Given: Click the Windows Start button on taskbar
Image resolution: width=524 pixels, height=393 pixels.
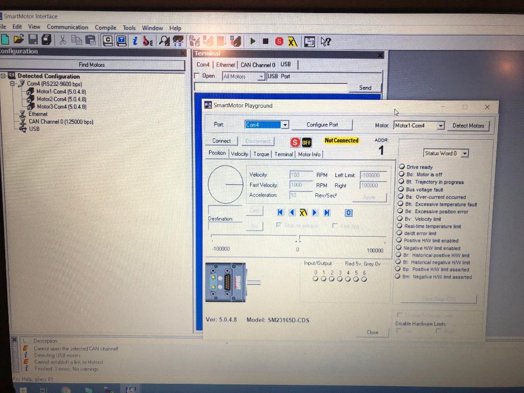Looking at the screenshot, I should 23,390.
